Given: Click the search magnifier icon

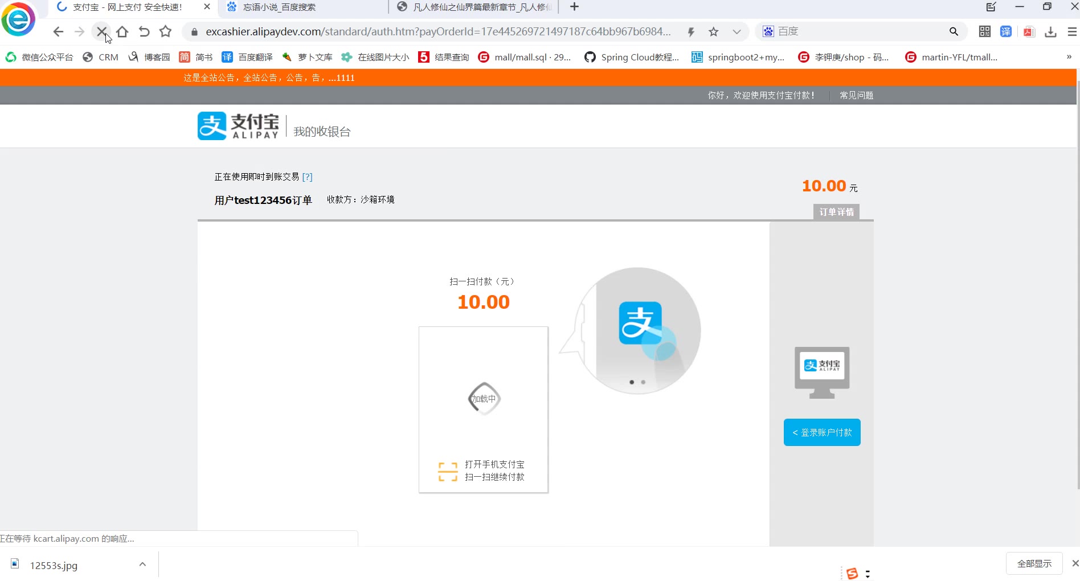Looking at the screenshot, I should point(954,31).
